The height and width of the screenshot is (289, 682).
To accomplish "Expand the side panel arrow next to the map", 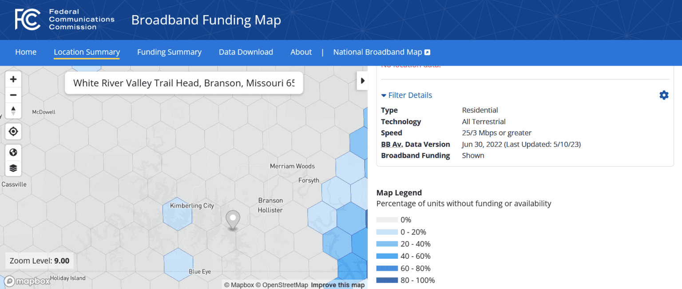I will click(x=363, y=81).
